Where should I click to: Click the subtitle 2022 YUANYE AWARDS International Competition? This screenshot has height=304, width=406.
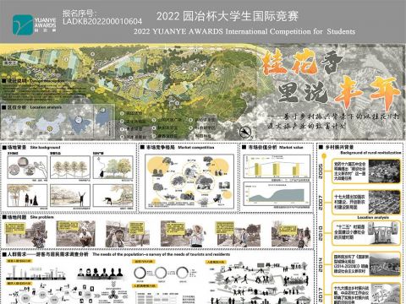click(x=244, y=31)
